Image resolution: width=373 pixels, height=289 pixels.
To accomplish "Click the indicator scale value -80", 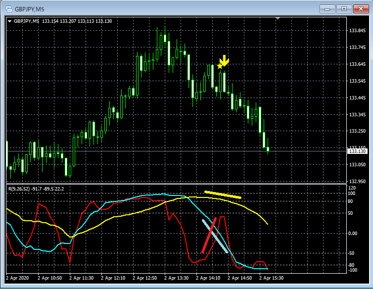I will click(x=351, y=265).
